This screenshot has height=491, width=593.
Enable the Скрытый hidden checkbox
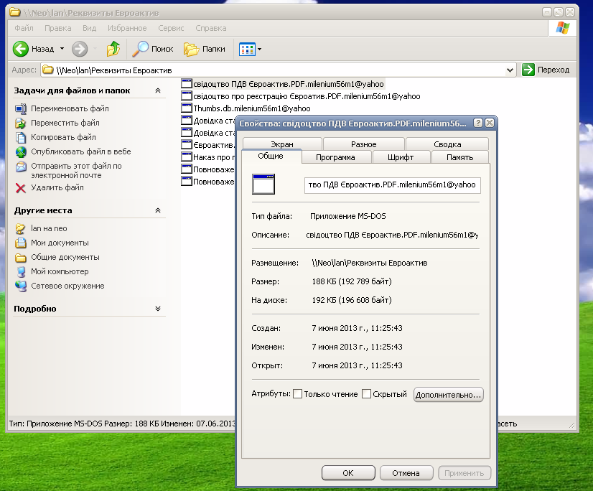[366, 394]
